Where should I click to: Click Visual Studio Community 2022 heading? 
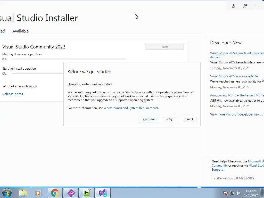tap(34, 47)
